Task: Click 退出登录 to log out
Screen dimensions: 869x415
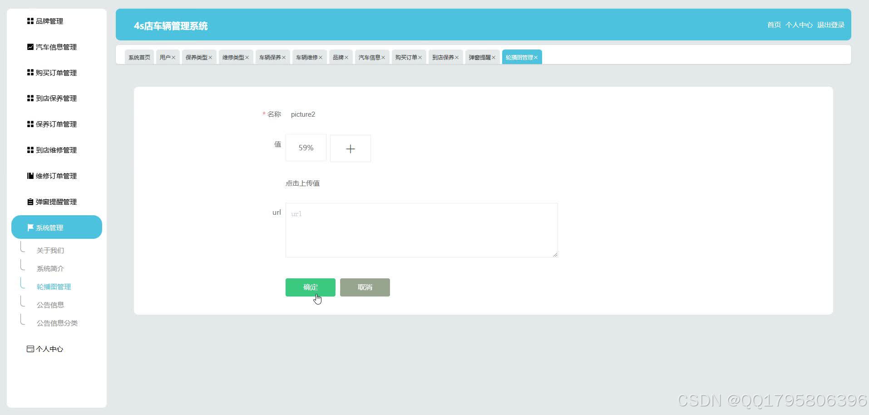Action: point(830,25)
